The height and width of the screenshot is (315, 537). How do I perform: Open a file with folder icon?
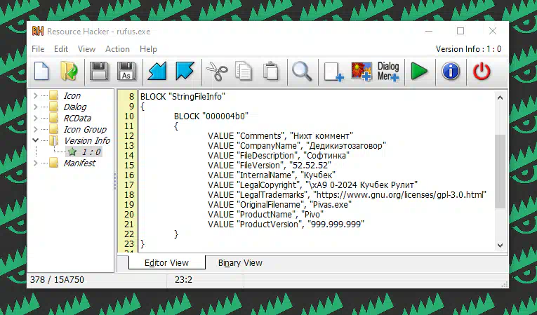(69, 72)
